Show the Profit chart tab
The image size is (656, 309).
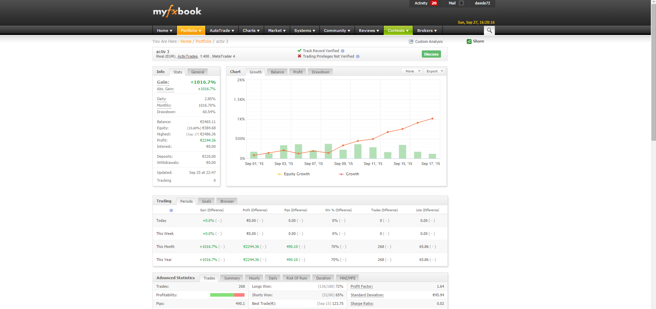click(x=298, y=72)
